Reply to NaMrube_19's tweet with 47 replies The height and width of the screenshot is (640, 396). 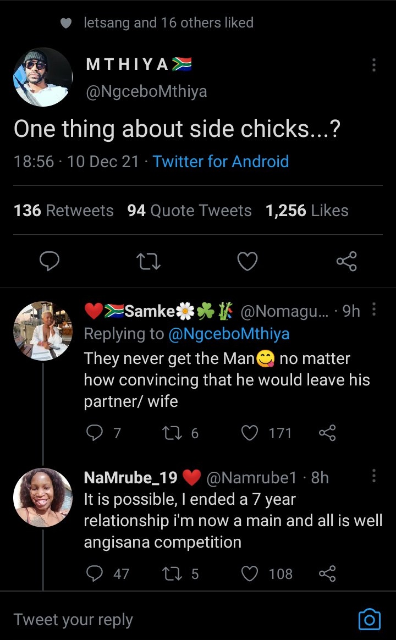(x=94, y=573)
